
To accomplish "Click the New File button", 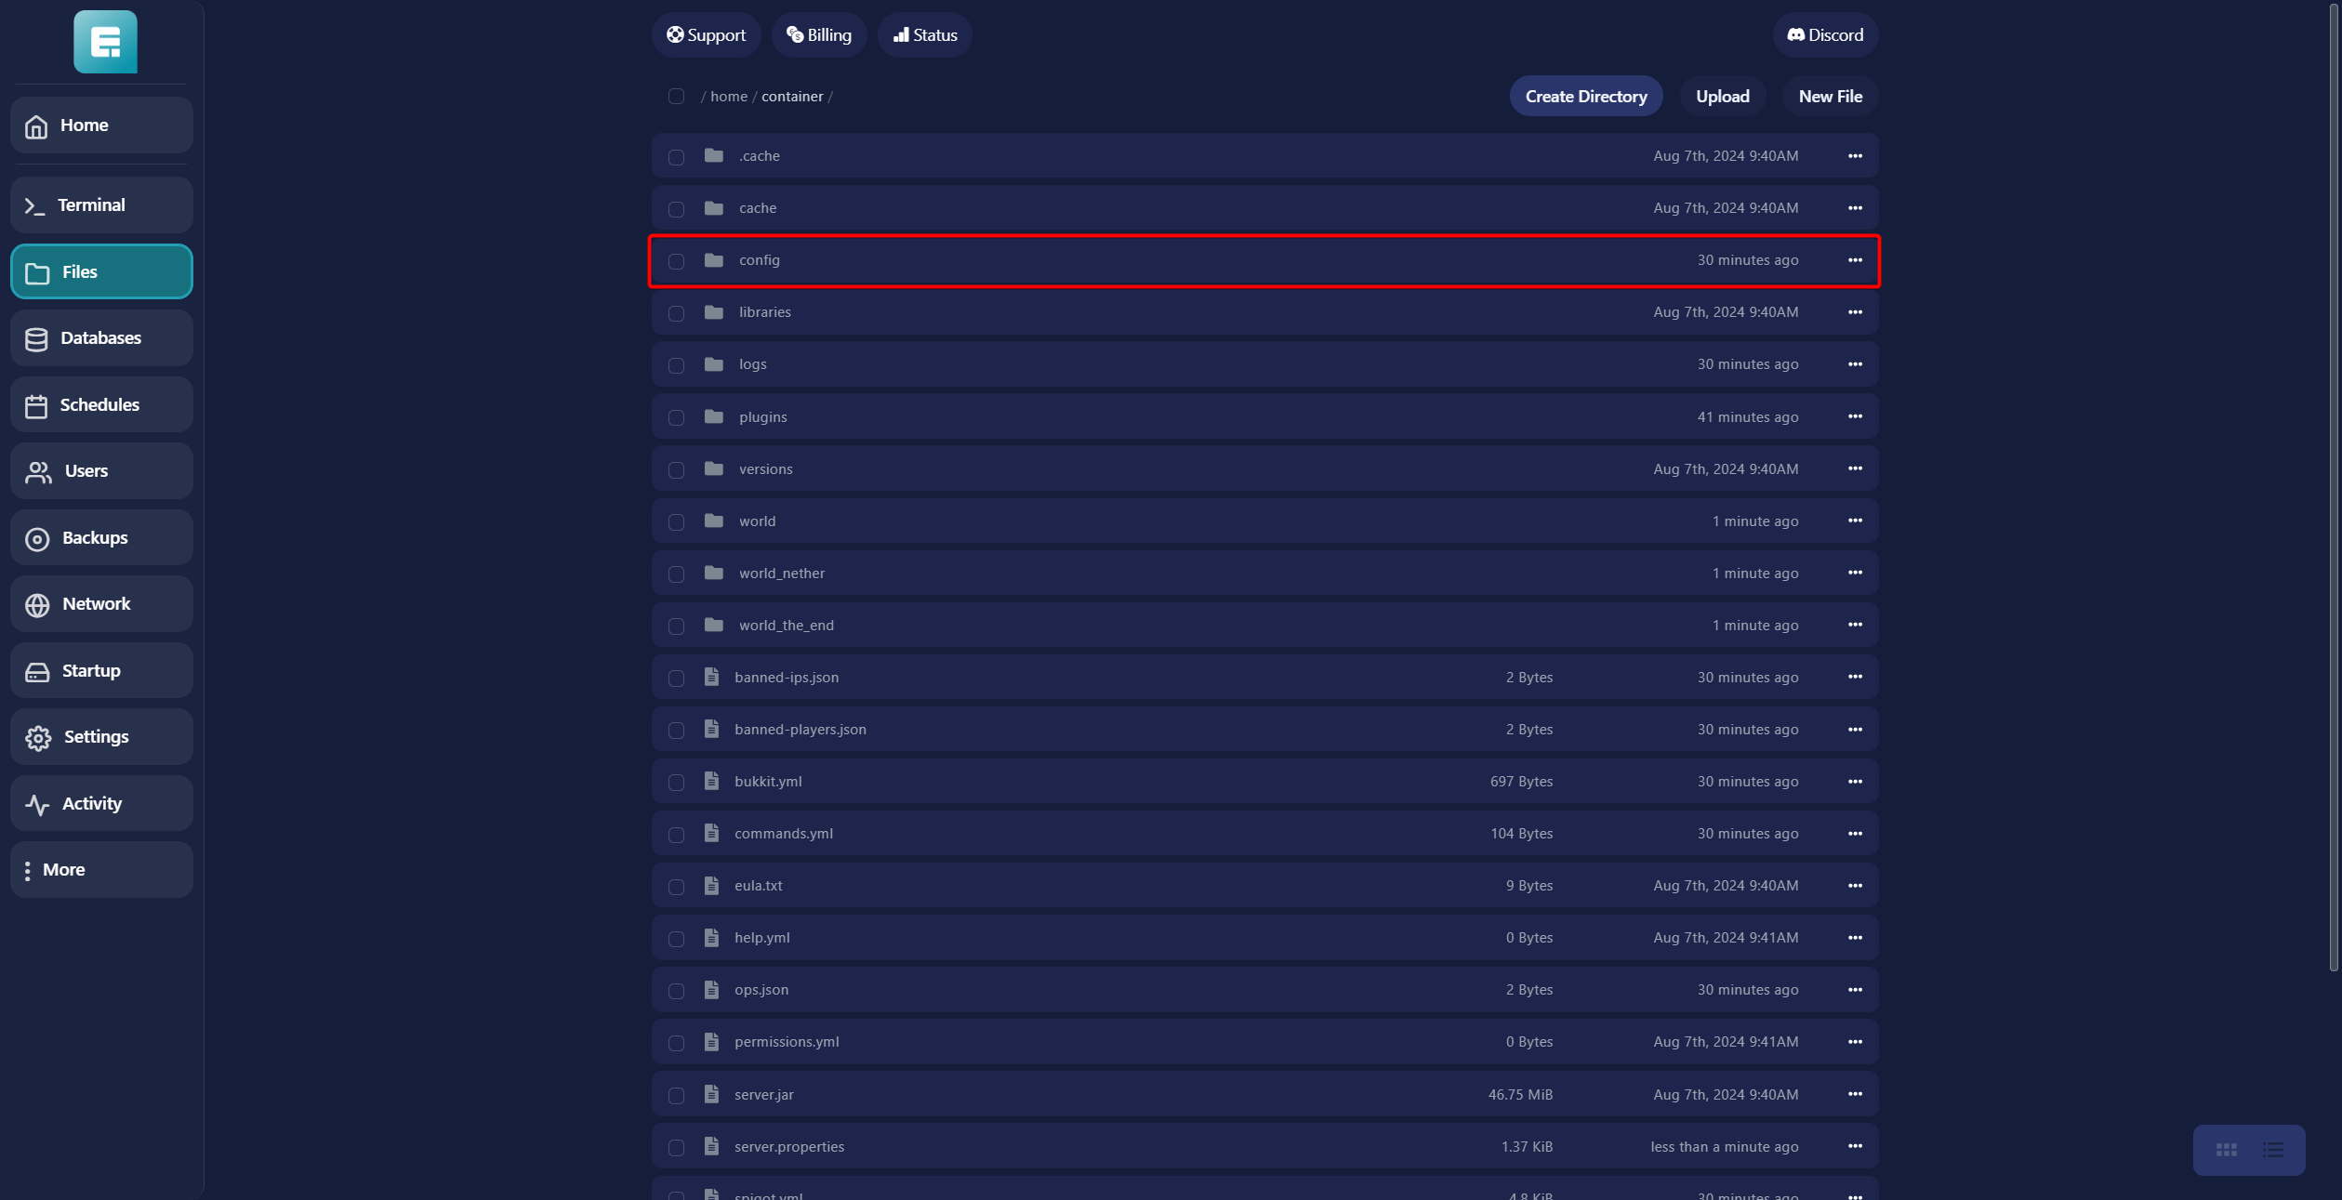I will [x=1829, y=97].
